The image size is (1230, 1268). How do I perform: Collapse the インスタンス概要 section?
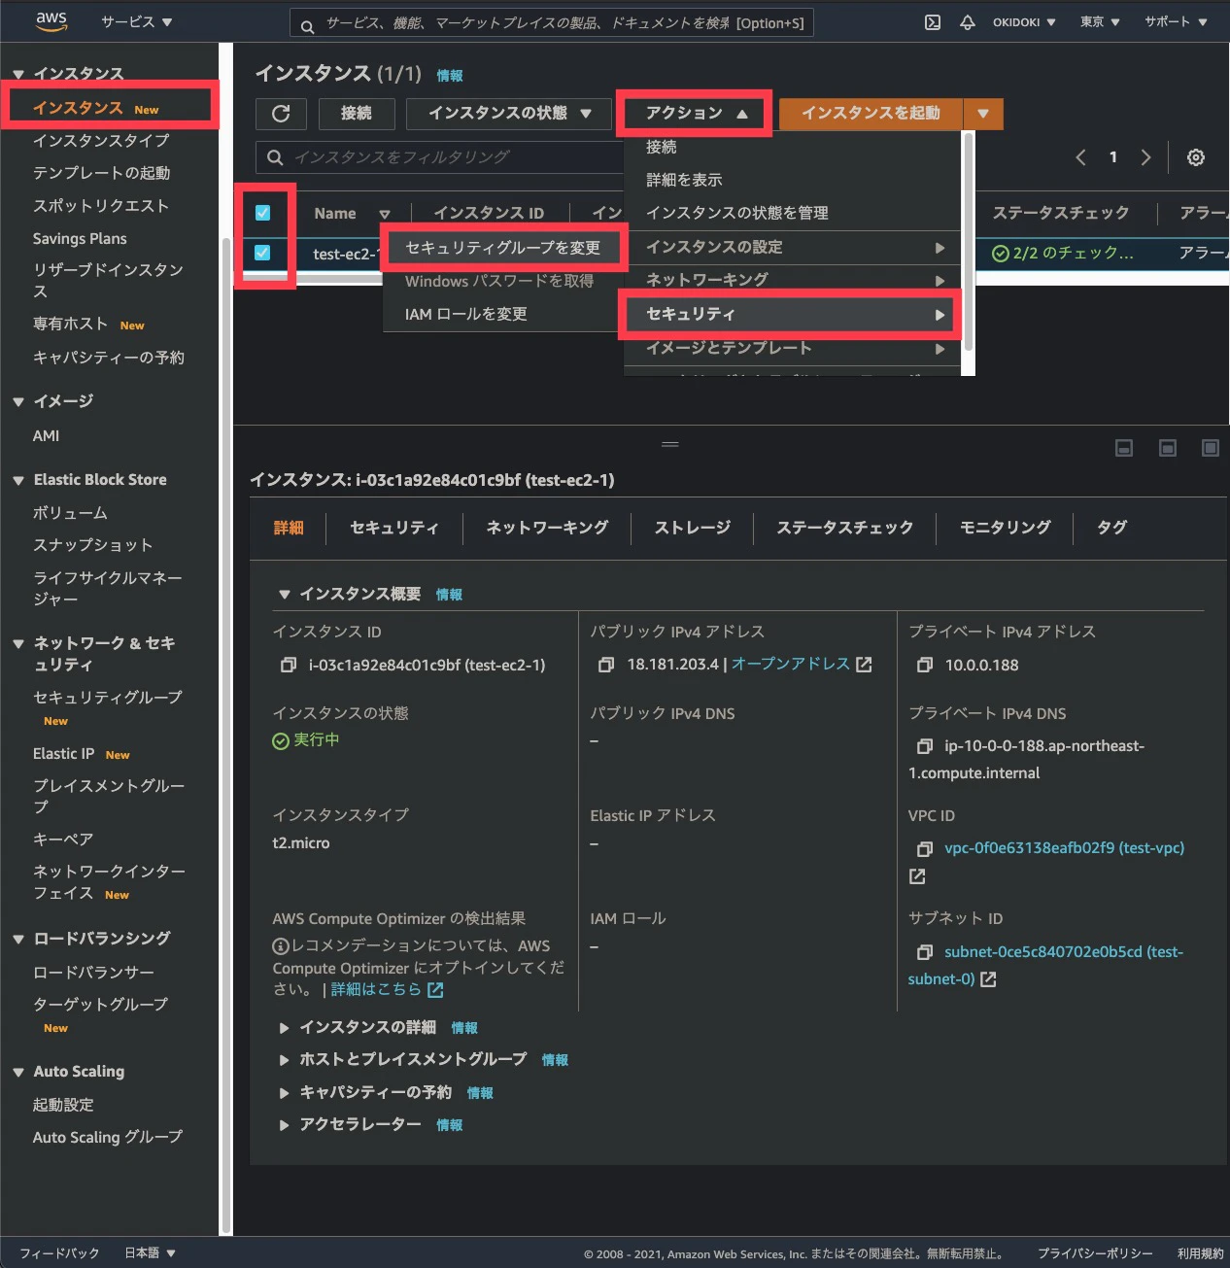point(285,595)
